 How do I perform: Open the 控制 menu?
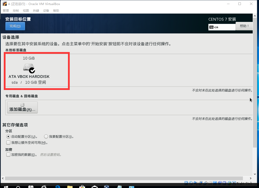coord(16,11)
